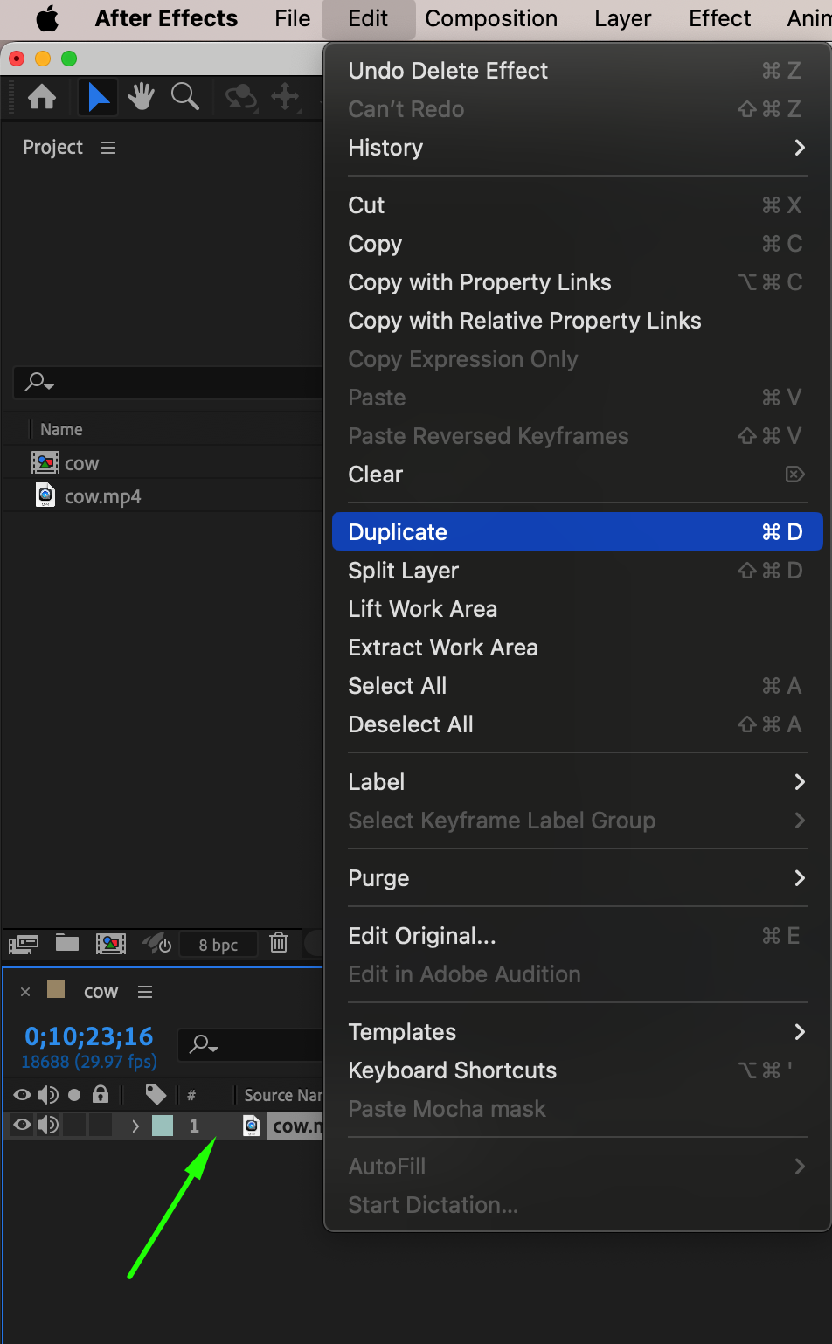The image size is (832, 1344).
Task: Delete selected project items with trash icon
Action: (279, 943)
